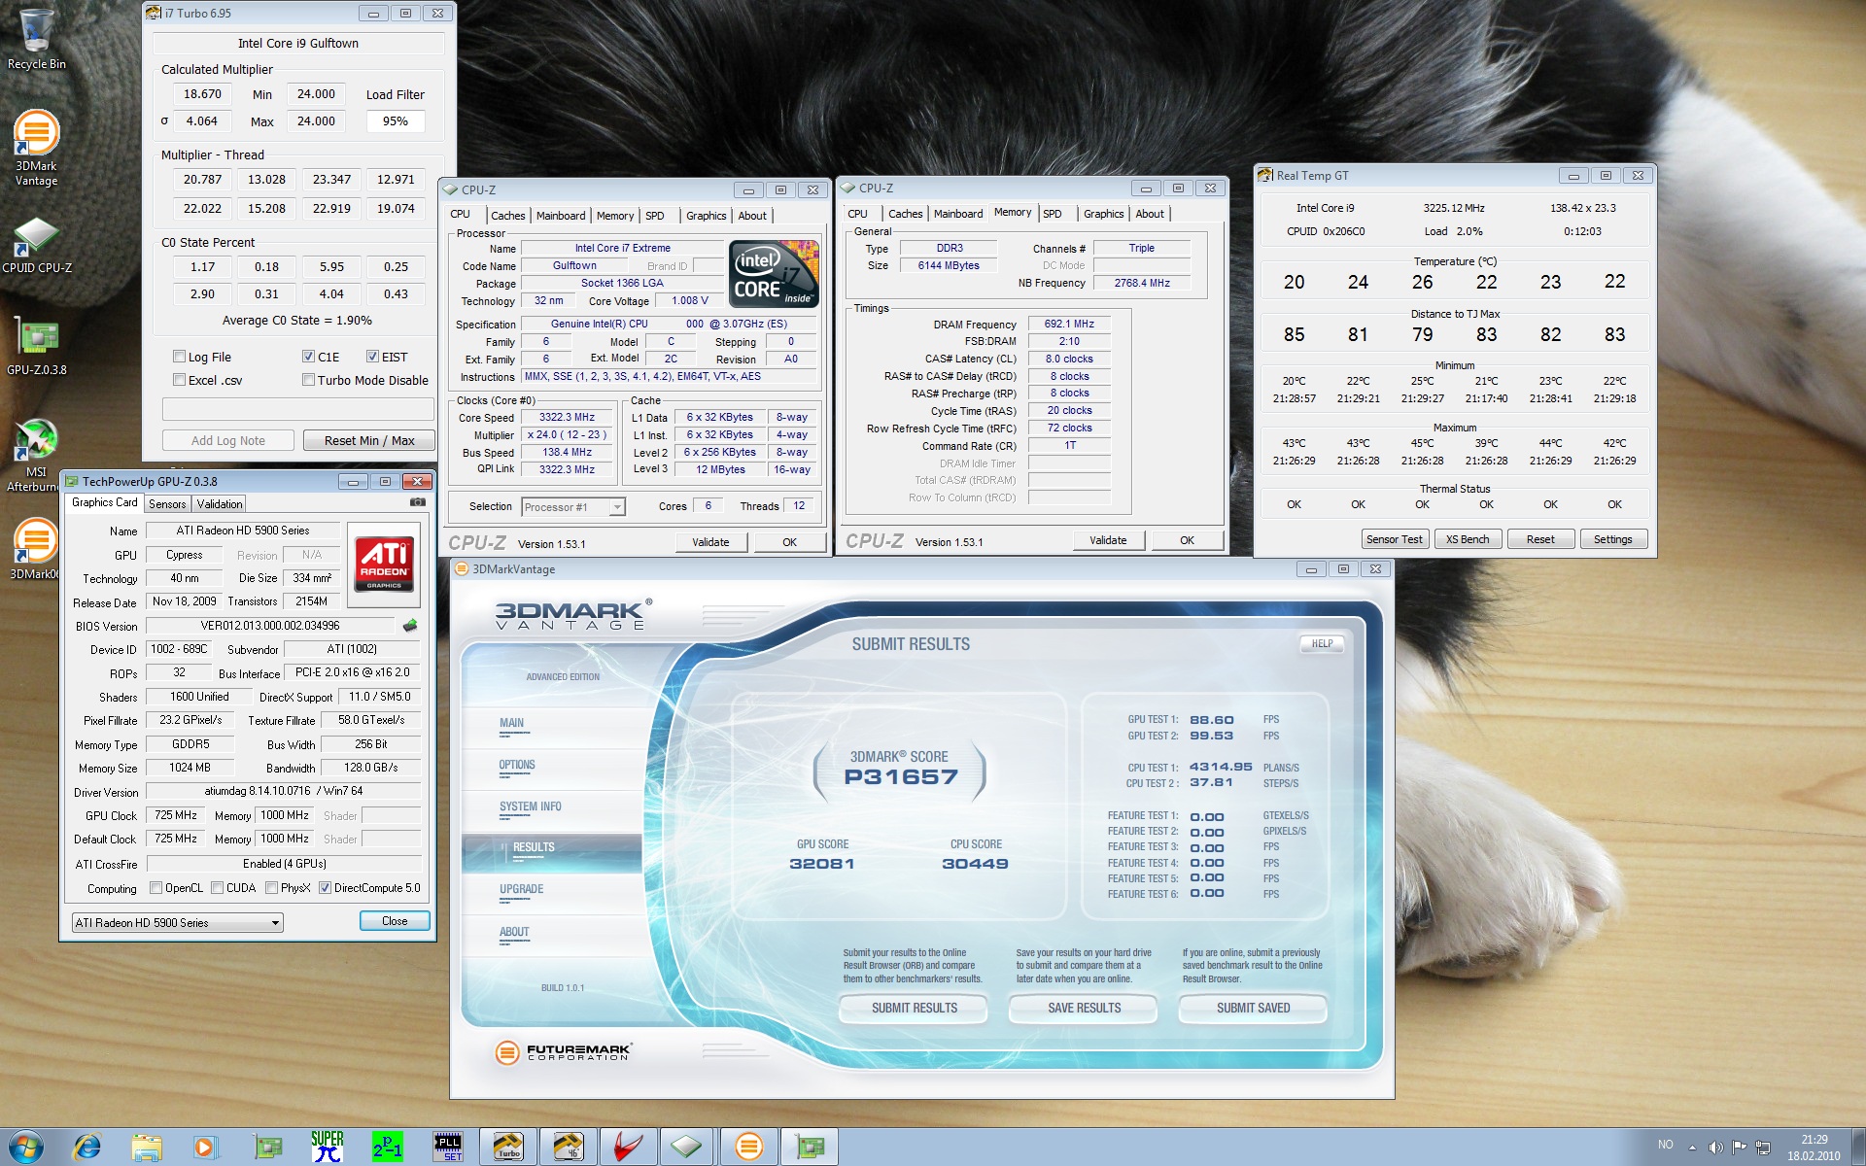This screenshot has width=1866, height=1166.
Task: Click the pinned graphics card icon beside Media Player
Action: pyautogui.click(x=267, y=1147)
